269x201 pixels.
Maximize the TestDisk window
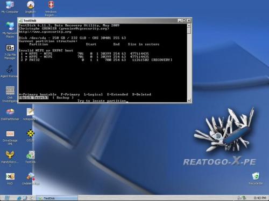click(x=184, y=20)
